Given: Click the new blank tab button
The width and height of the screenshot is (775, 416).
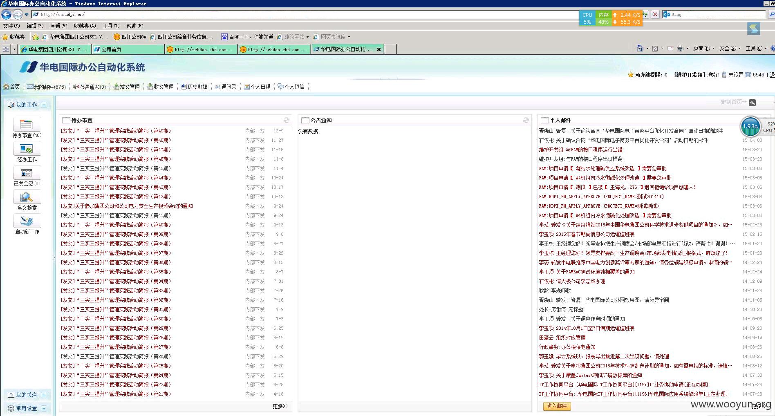Looking at the screenshot, I should [x=391, y=49].
